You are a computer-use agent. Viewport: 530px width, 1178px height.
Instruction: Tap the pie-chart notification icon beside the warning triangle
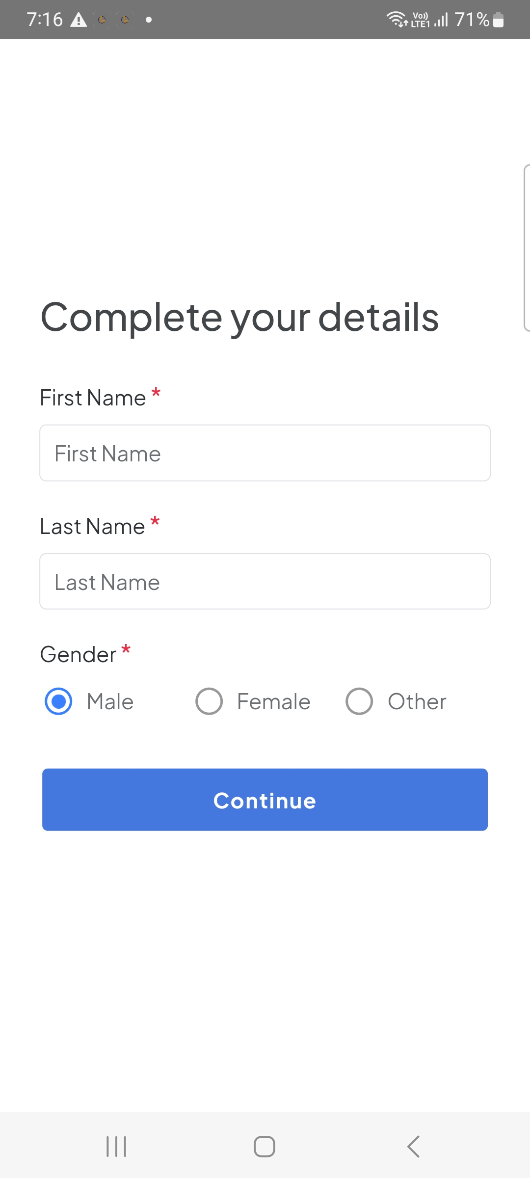click(102, 20)
